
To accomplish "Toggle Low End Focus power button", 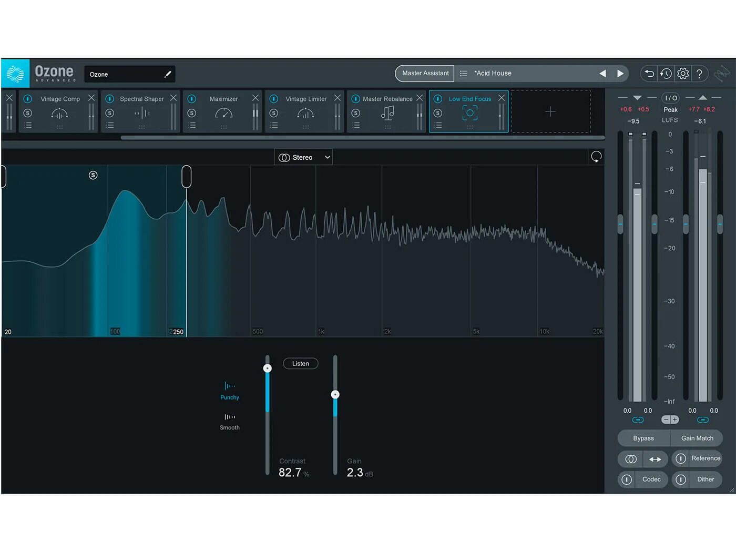I will [438, 99].
